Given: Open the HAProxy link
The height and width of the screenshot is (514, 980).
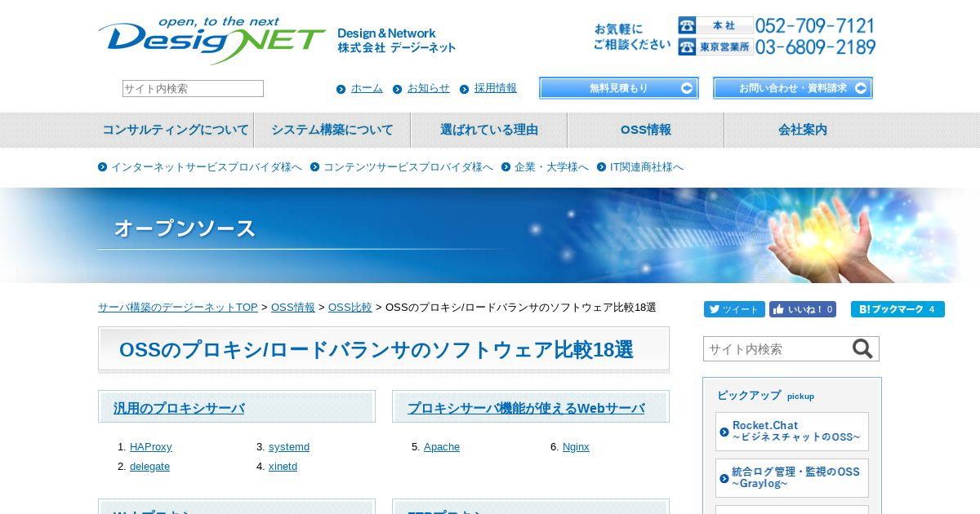Looking at the screenshot, I should (x=151, y=447).
